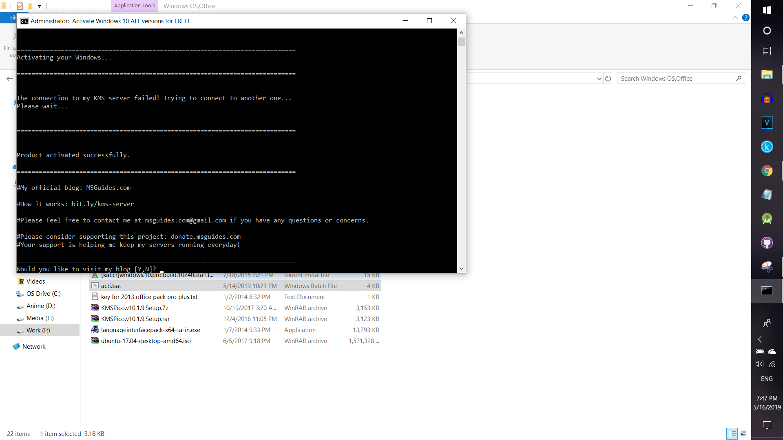Switch to Details view in the status bar
This screenshot has width=783, height=440.
pyautogui.click(x=732, y=433)
